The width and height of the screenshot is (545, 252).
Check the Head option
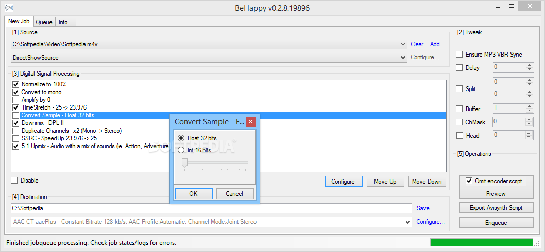pyautogui.click(x=459, y=136)
